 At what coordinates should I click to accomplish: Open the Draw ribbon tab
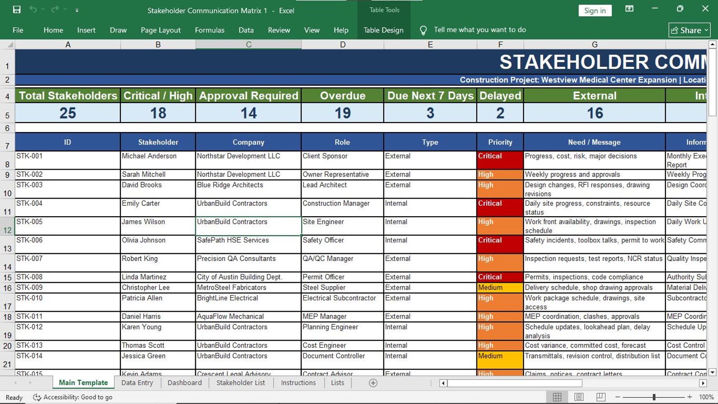(118, 30)
